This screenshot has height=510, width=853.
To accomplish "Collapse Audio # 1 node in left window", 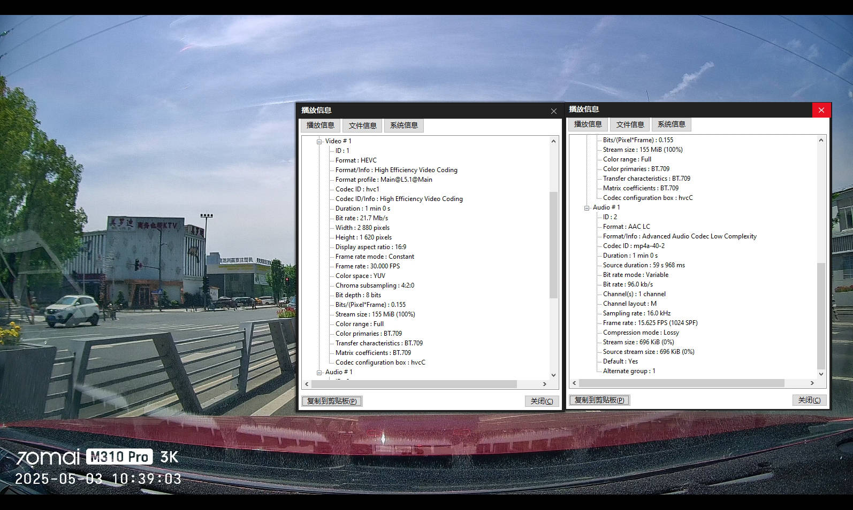I will coord(319,373).
